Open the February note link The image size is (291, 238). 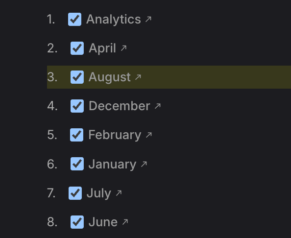pyautogui.click(x=115, y=135)
